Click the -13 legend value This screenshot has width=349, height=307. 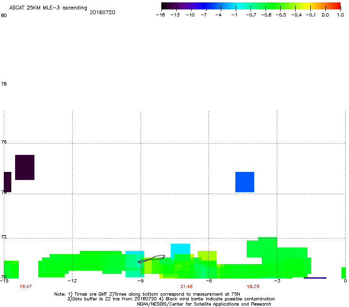tap(175, 15)
